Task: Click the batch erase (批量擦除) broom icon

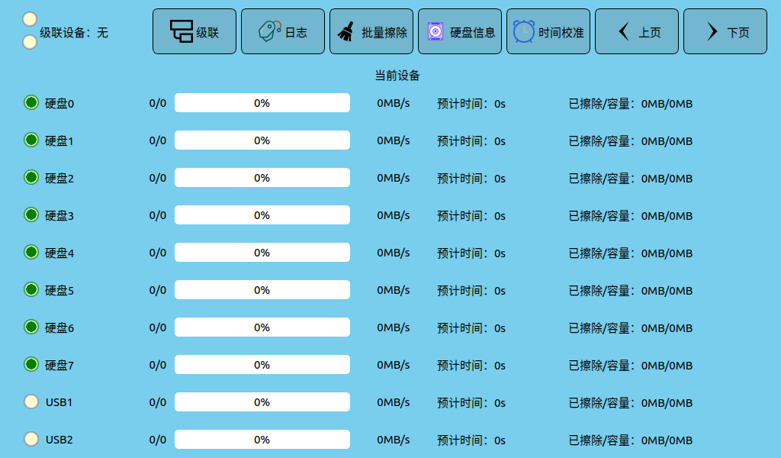Action: [346, 32]
